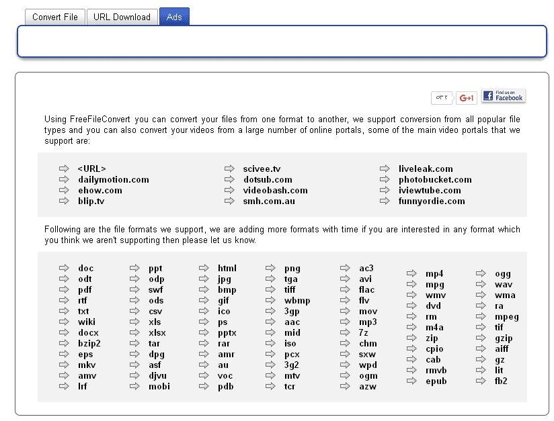
Task: Click the arrow icon beside dailymotion.com
Action: coord(65,179)
